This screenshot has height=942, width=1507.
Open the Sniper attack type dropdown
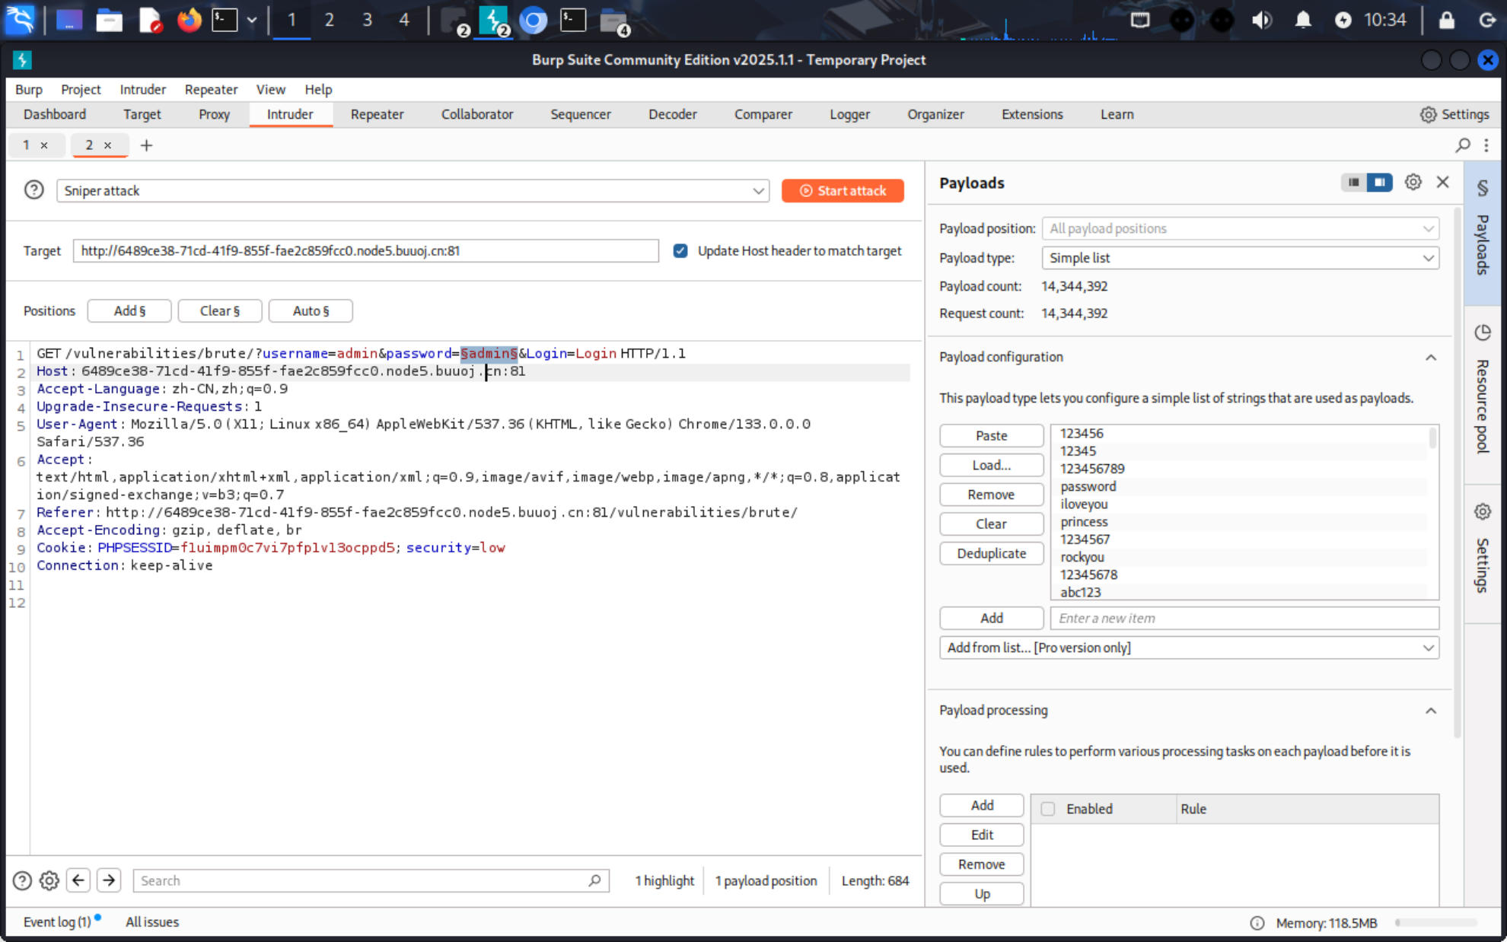[x=413, y=191]
